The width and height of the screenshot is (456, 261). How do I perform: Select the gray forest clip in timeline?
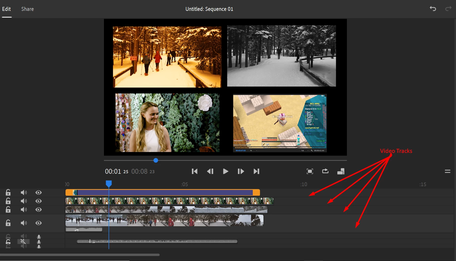pyautogui.click(x=166, y=210)
